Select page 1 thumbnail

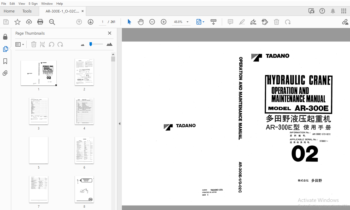pos(39,73)
